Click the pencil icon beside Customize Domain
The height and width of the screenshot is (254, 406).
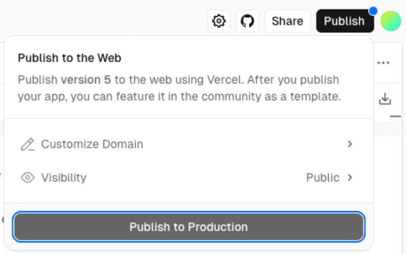point(27,144)
